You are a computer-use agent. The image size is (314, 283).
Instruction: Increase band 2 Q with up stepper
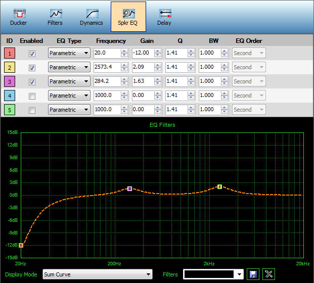(x=191, y=65)
